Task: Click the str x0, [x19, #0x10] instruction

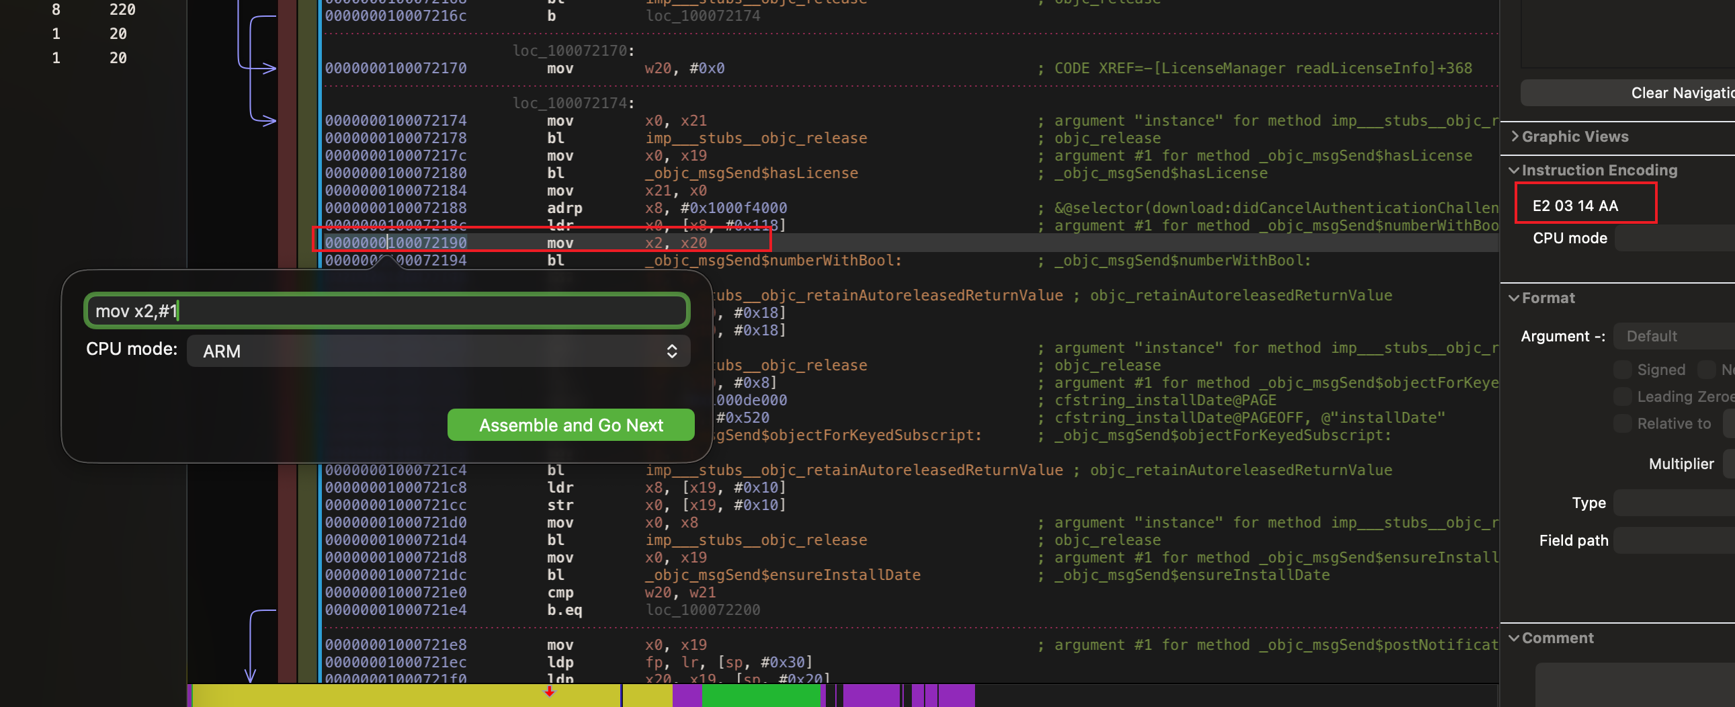Action: [666, 505]
